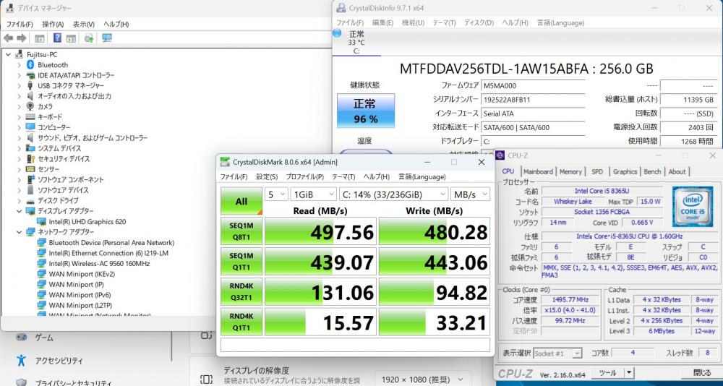723x386 pixels.
Task: Open the test count dropdown showing 5
Action: (276, 194)
